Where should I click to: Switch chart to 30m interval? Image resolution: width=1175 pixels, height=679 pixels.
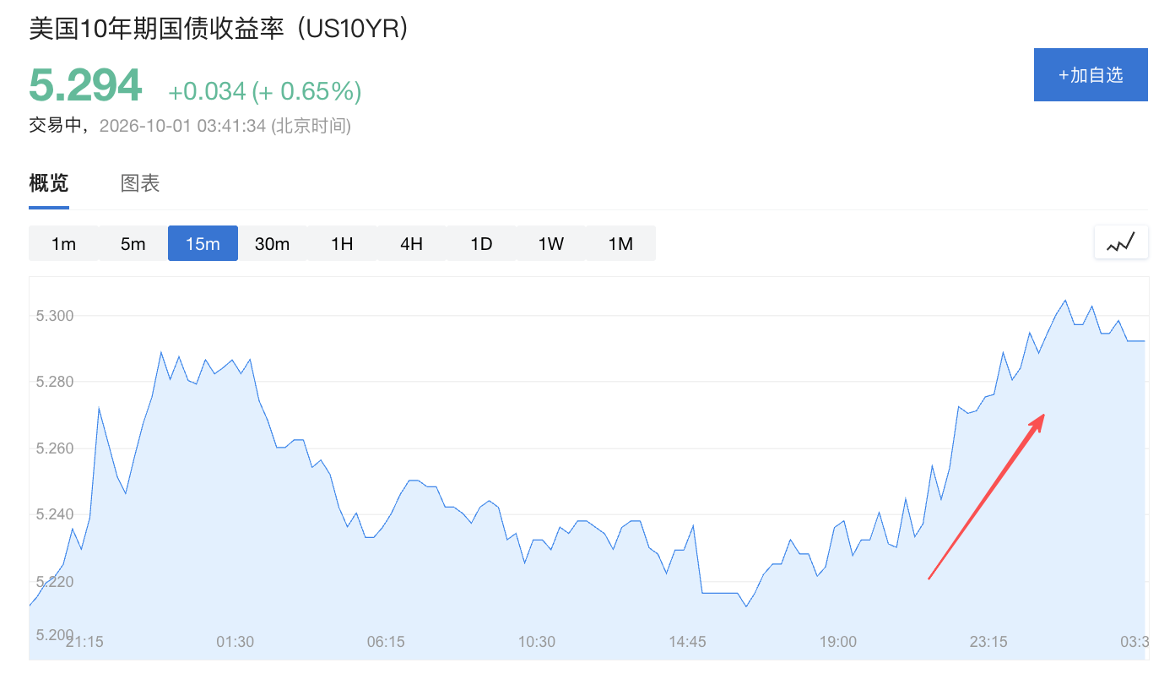[272, 243]
